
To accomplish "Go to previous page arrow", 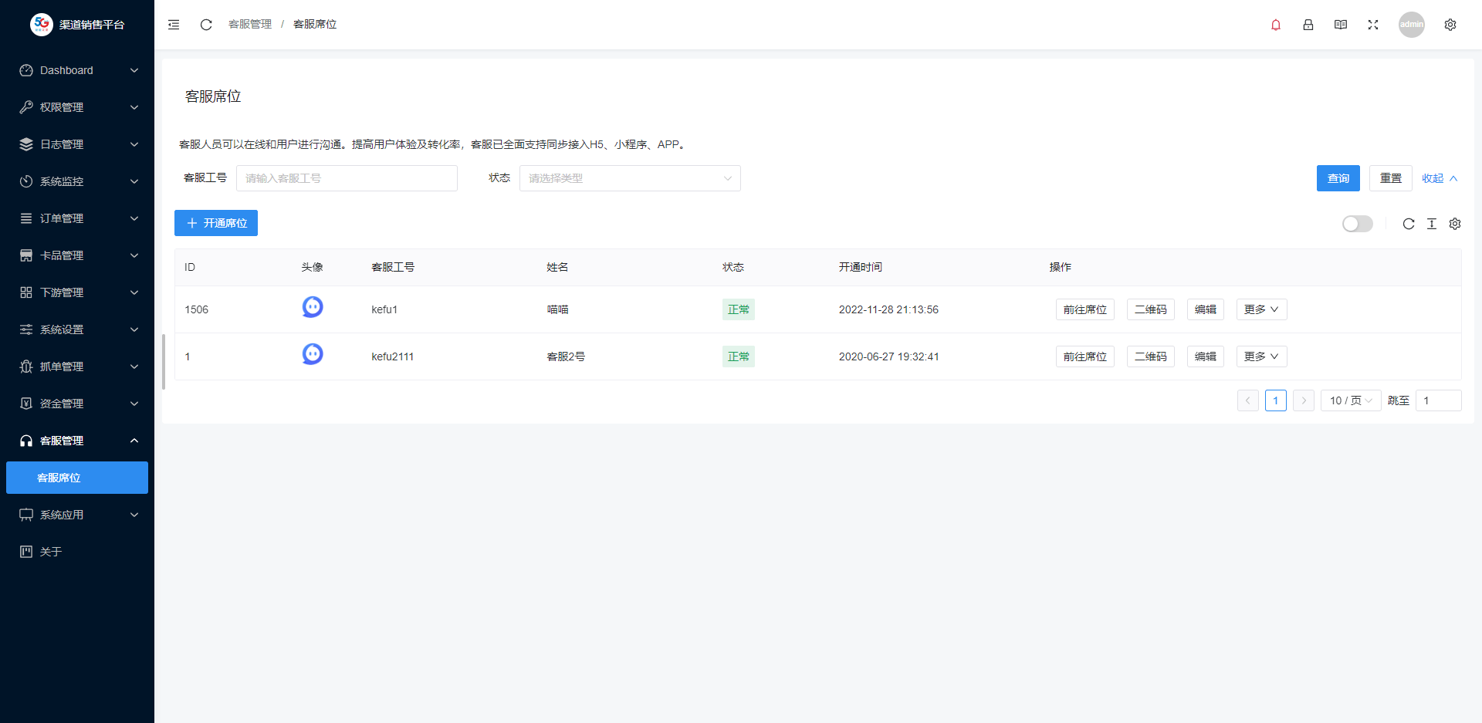I will [1248, 400].
